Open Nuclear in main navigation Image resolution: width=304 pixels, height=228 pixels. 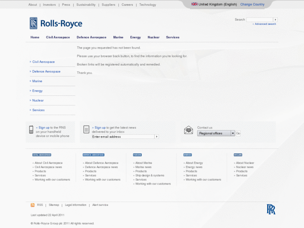(x=153, y=37)
